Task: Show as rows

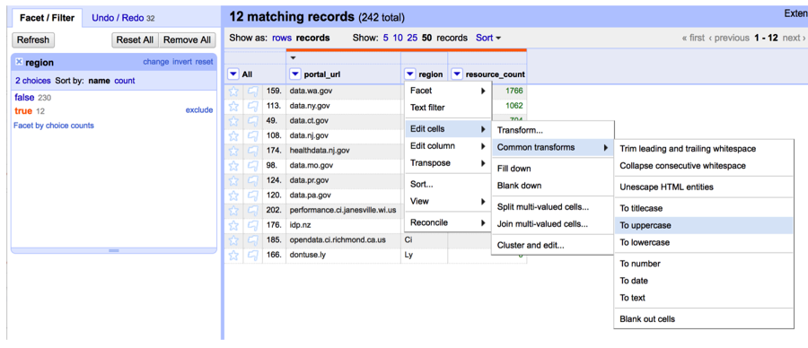Action: [x=282, y=38]
